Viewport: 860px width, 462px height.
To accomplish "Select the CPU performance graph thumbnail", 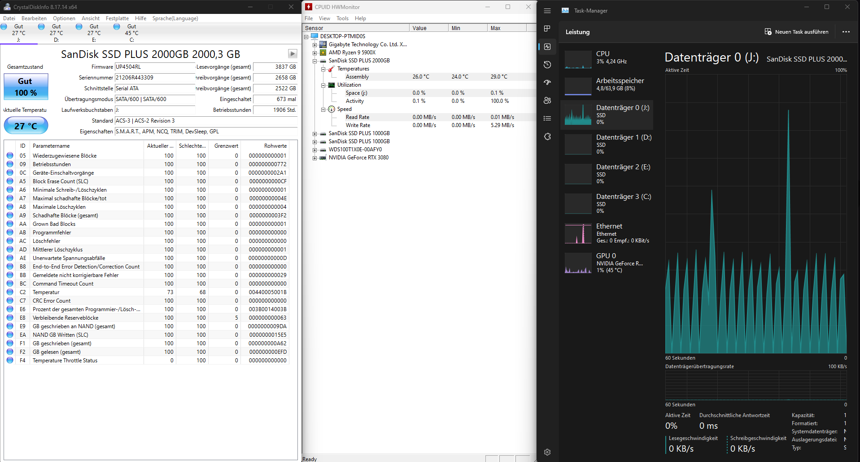I will (578, 59).
